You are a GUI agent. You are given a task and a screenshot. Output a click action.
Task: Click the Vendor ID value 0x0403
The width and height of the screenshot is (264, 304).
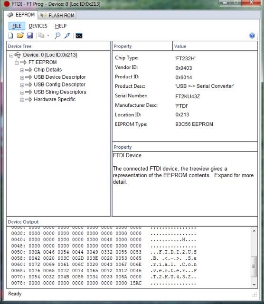click(x=184, y=68)
